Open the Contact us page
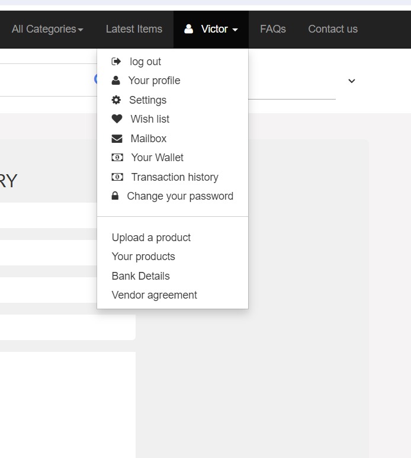 (x=333, y=29)
